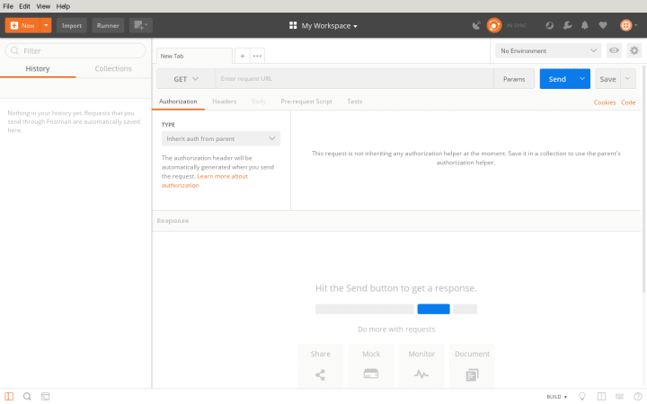Viewport: 647px width, 404px height.
Task: Open the API network globe icon
Action: pos(549,25)
